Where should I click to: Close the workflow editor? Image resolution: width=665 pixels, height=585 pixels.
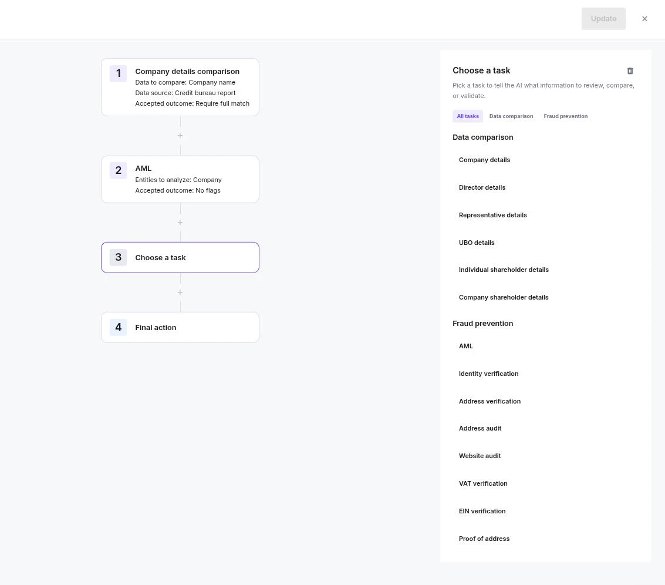pos(644,18)
